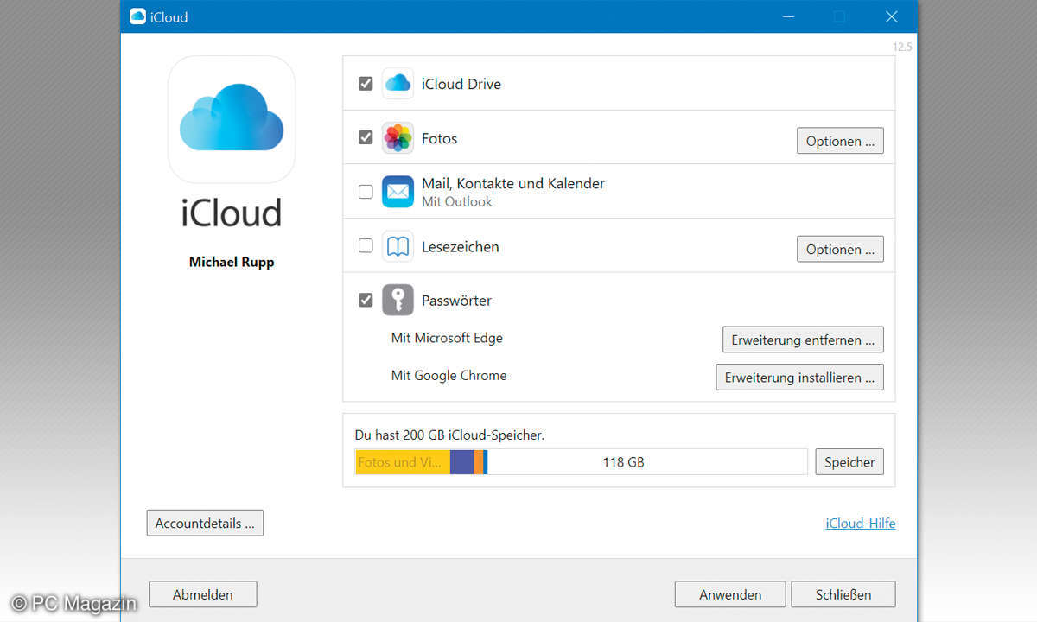Screen dimensions: 1037x622
Task: Click the Abmelden button
Action: pyautogui.click(x=203, y=594)
